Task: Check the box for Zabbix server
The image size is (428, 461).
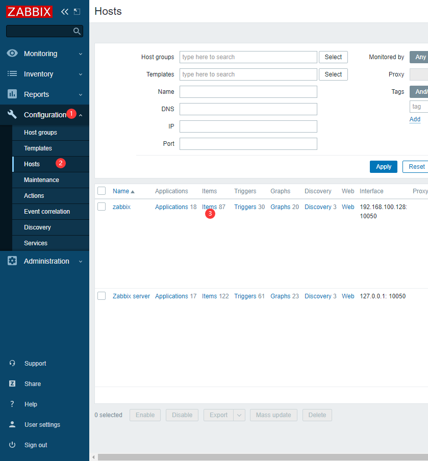Action: 102,296
